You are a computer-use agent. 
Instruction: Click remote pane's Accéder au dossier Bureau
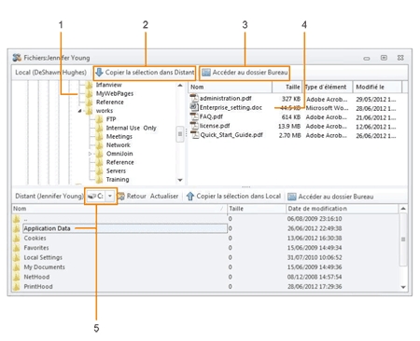[330, 197]
